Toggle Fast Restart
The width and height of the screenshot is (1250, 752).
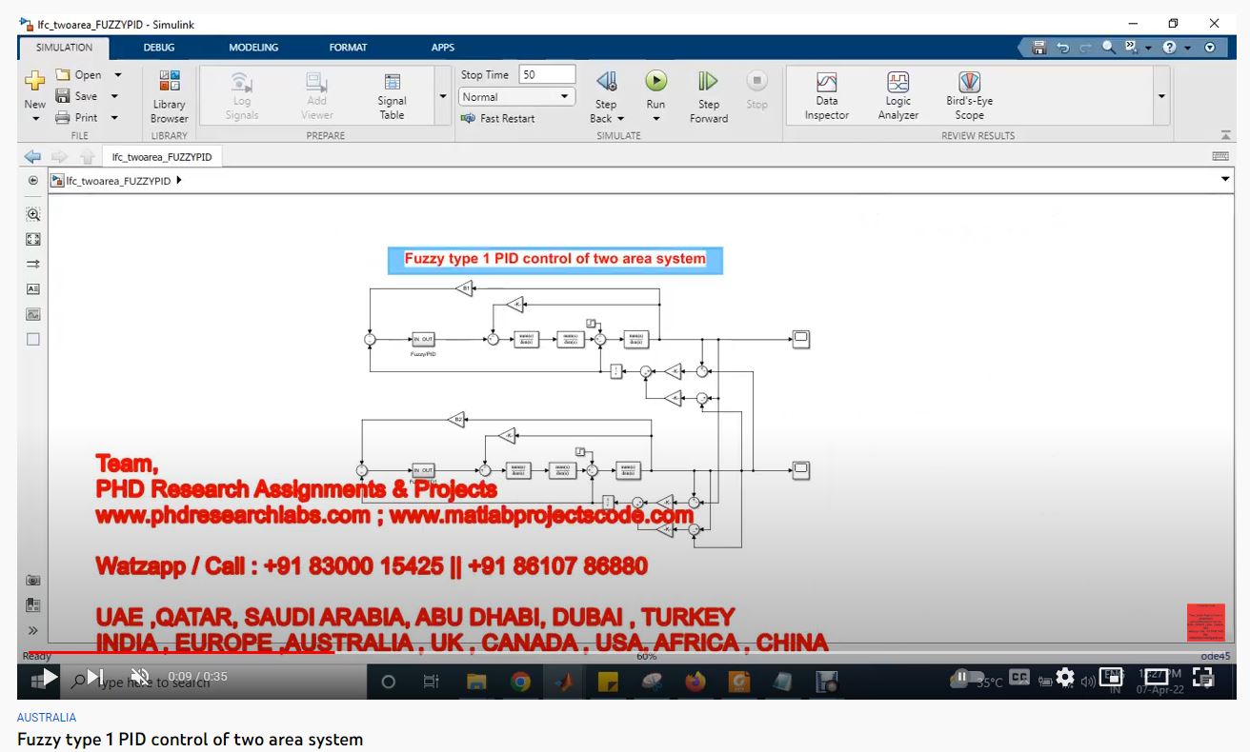pos(497,119)
